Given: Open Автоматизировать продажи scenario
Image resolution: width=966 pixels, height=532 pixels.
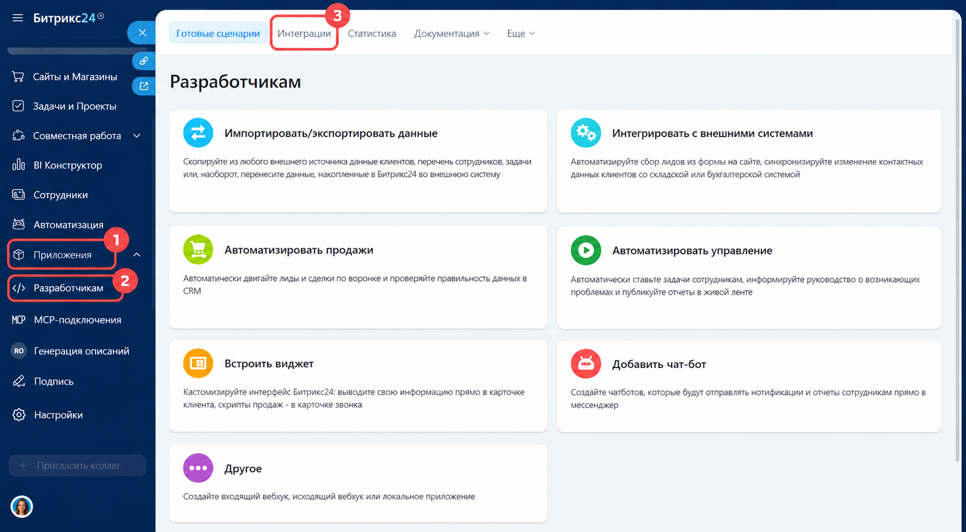Looking at the screenshot, I should point(299,250).
